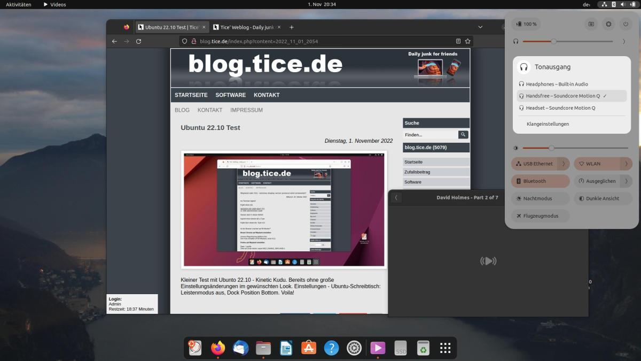The image size is (641, 361).
Task: Select Headphones – Built-in Audio output
Action: pyautogui.click(x=557, y=84)
